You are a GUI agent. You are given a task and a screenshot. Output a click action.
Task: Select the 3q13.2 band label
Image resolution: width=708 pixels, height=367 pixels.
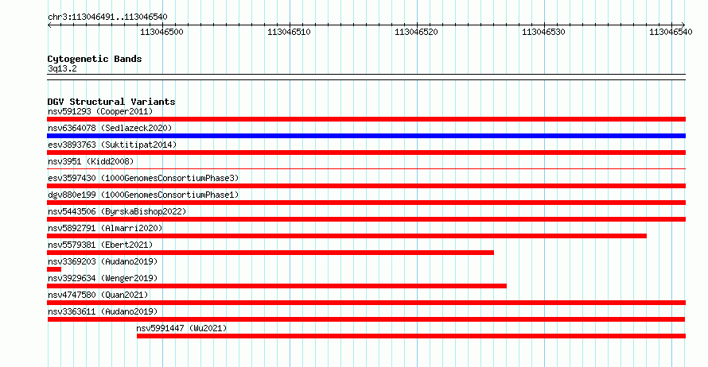(x=62, y=68)
